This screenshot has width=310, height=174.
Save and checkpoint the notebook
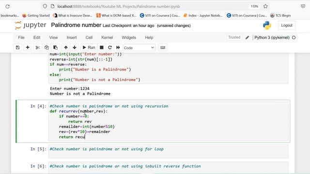point(17,47)
